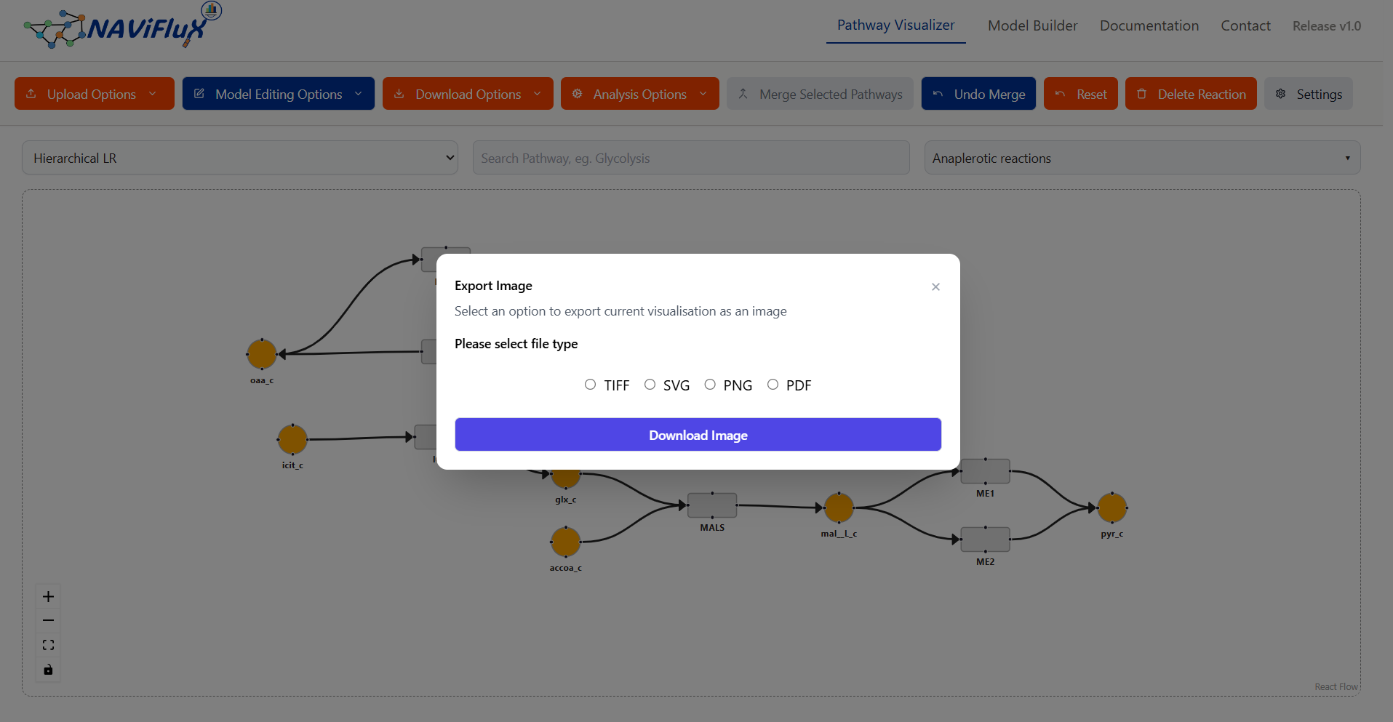Click the pathway search input field
This screenshot has height=722, width=1393.
690,157
